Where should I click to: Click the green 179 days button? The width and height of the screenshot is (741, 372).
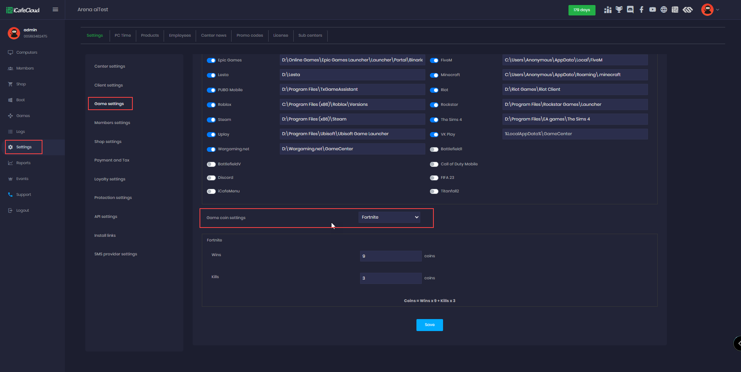(x=582, y=10)
